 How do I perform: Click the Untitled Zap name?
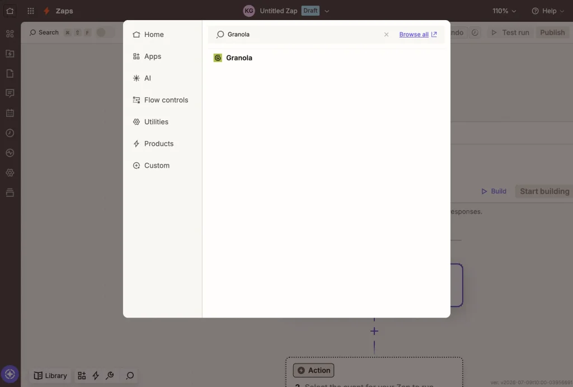click(x=279, y=11)
